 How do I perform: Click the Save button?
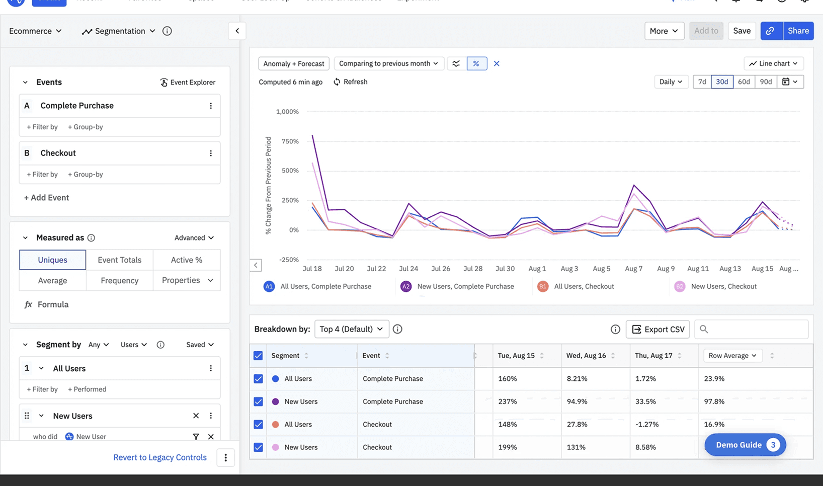click(x=742, y=31)
